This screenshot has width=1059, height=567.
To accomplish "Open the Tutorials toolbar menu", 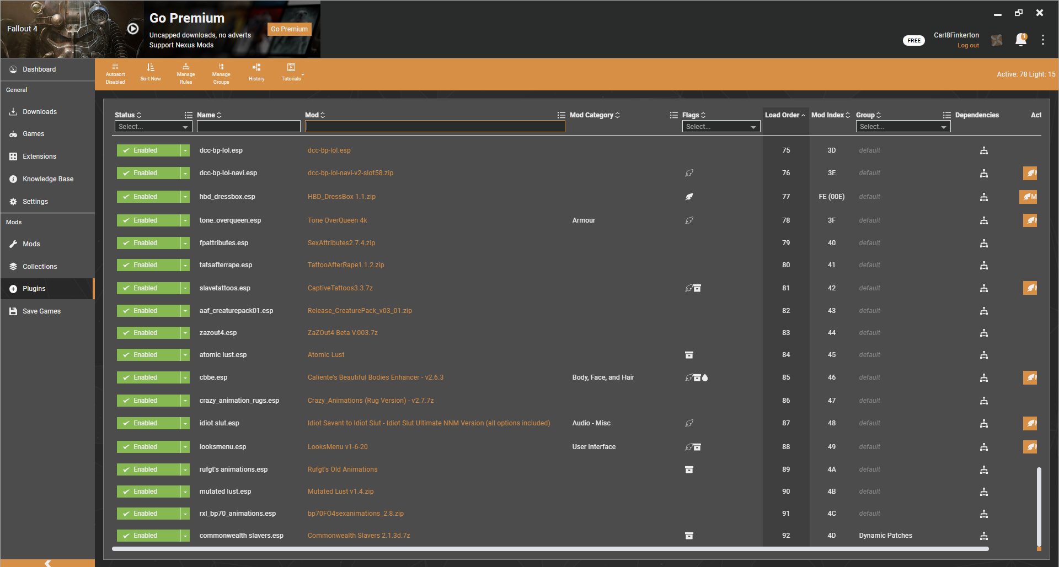I will point(292,73).
